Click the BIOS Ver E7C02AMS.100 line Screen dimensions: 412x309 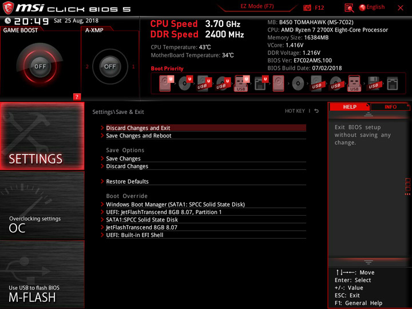click(299, 61)
